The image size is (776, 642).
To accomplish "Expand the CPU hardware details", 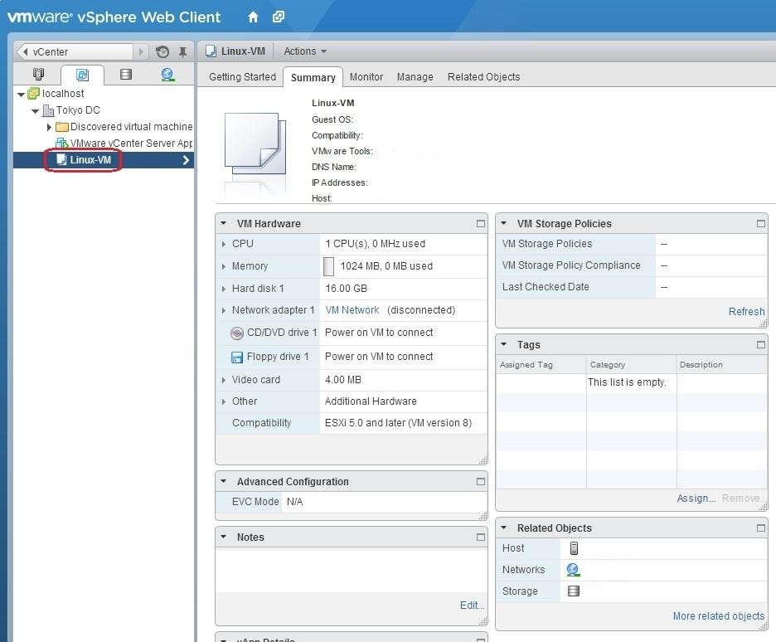I will click(224, 244).
